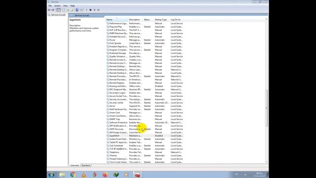Viewport: 316px width, 178px height.
Task: Select the Themes service
Action: pos(145,156)
